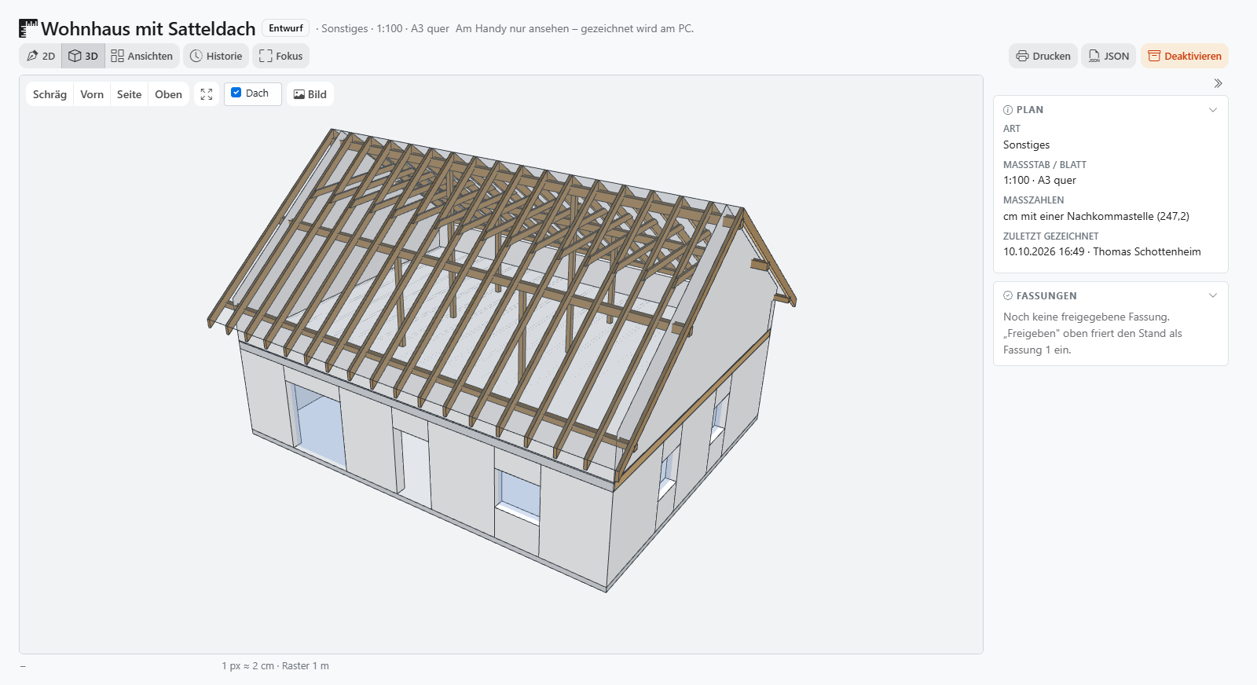1257x685 pixels.
Task: Click the FASSUNGEN section header
Action: pyautogui.click(x=1111, y=296)
